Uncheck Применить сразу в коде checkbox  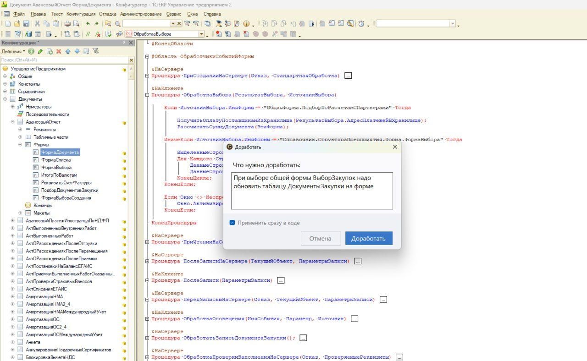[232, 223]
